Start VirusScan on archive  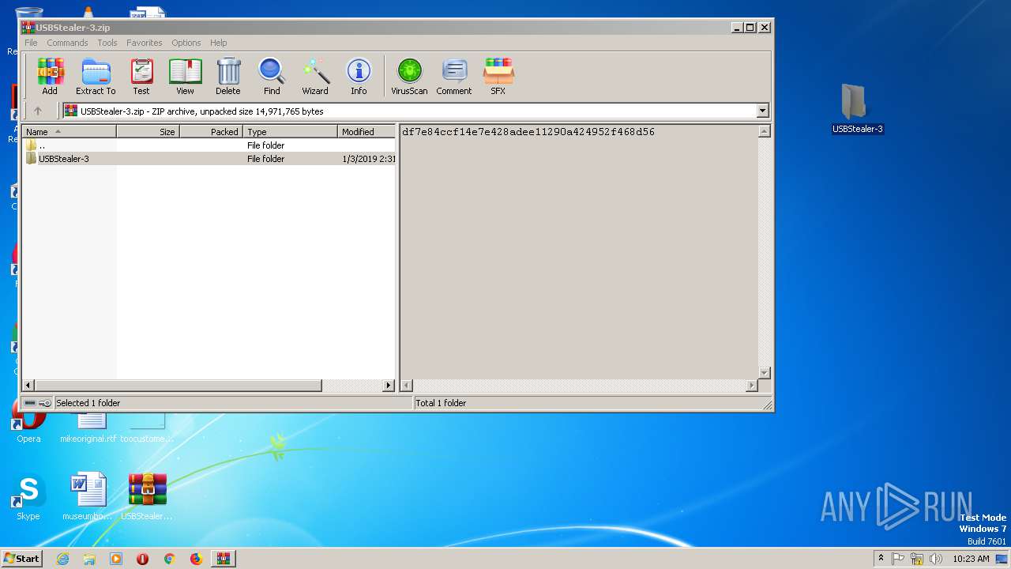tap(409, 77)
